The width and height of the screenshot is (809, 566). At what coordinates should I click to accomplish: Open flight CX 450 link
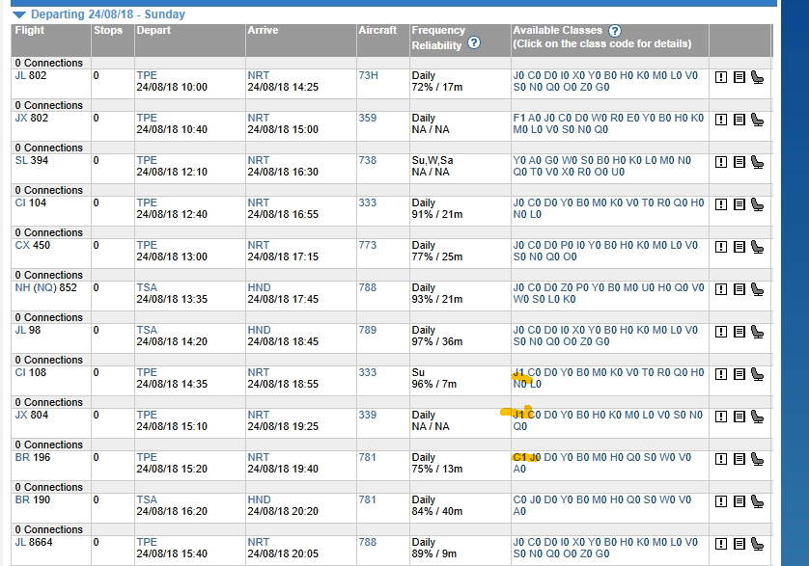(x=33, y=245)
